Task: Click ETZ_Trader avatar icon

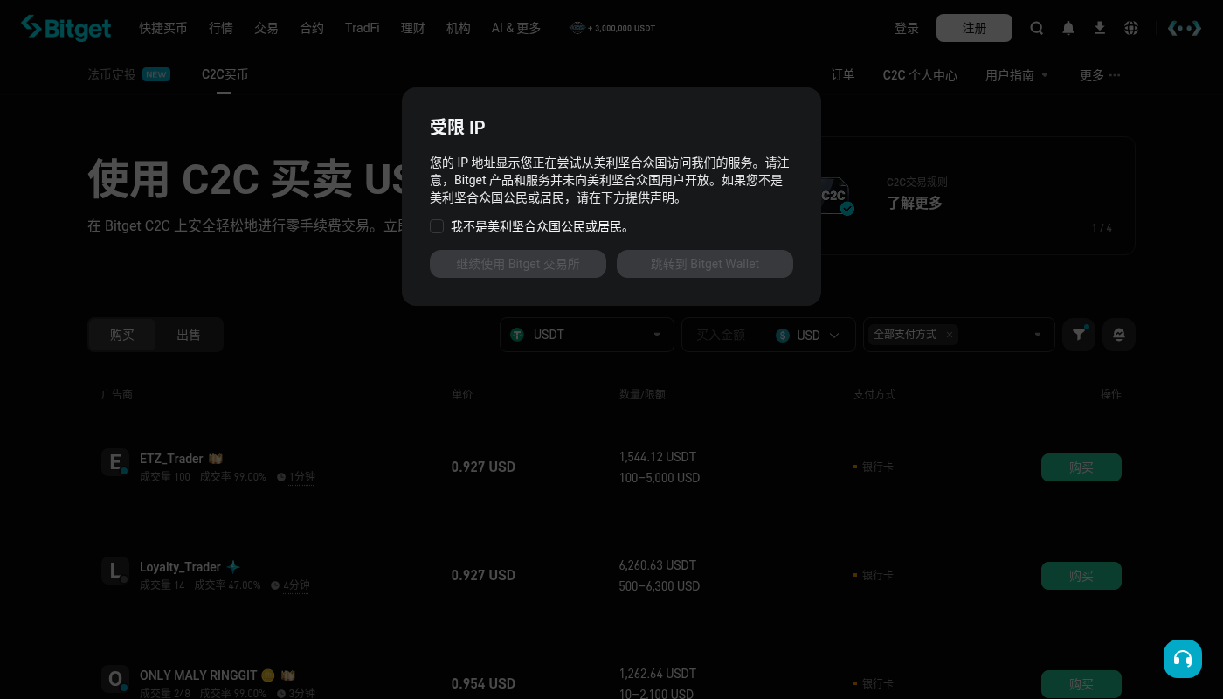Action: coord(115,462)
